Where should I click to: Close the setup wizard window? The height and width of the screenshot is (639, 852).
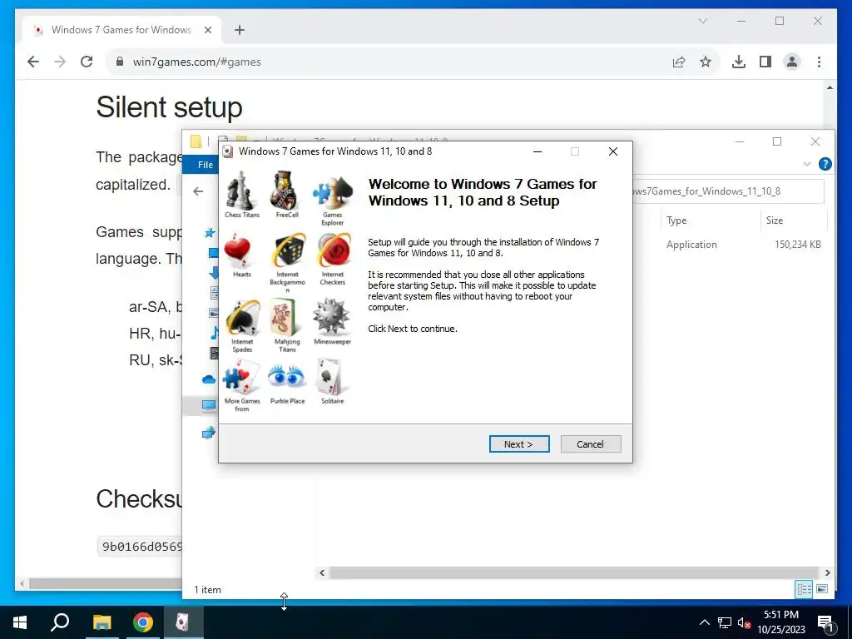613,151
